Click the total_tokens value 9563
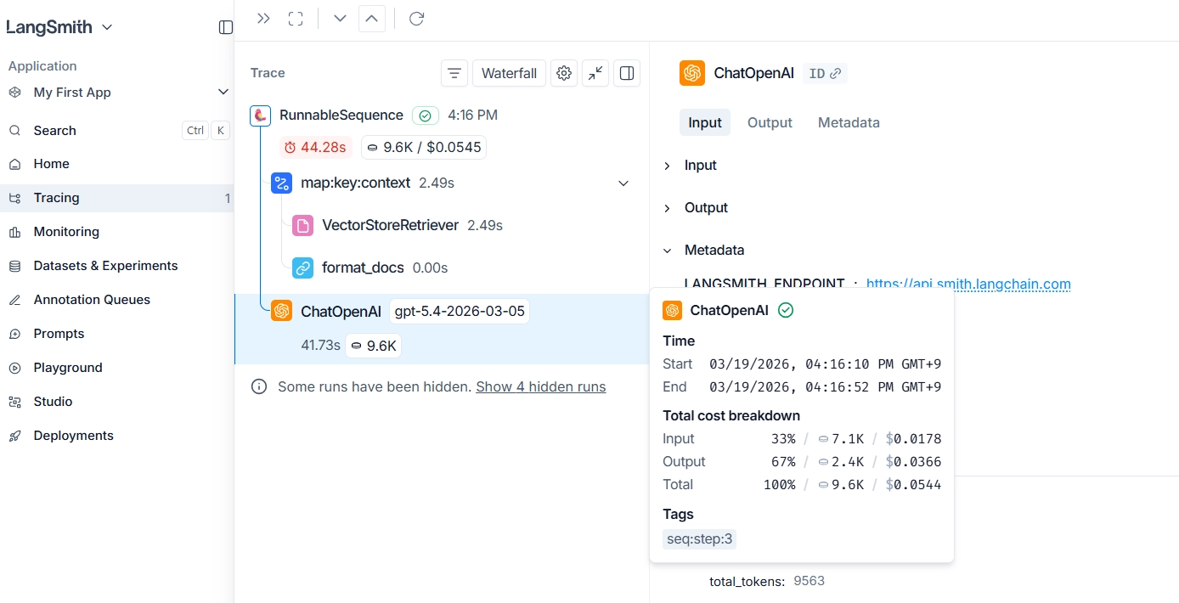Screen dimensions: 1179x603 coord(810,581)
